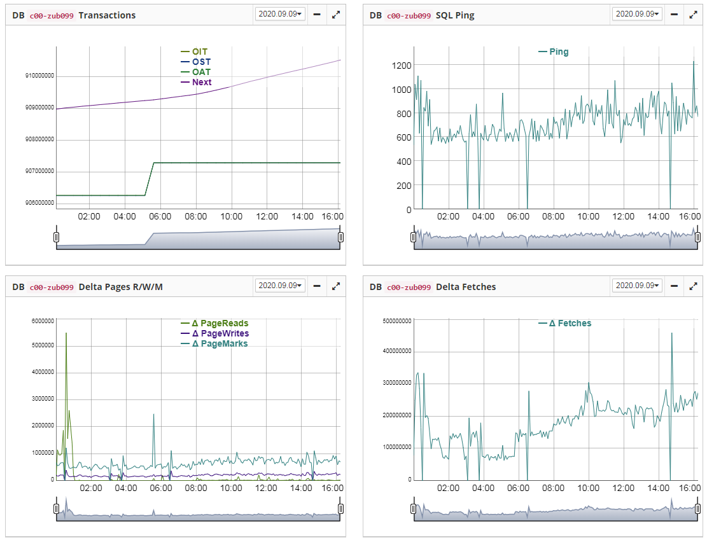Image resolution: width=707 pixels, height=540 pixels.
Task: Collapse the SQL Ping panel
Action: pos(675,15)
